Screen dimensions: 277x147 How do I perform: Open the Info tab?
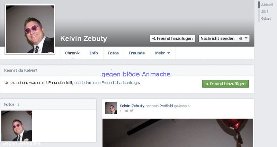point(94,53)
